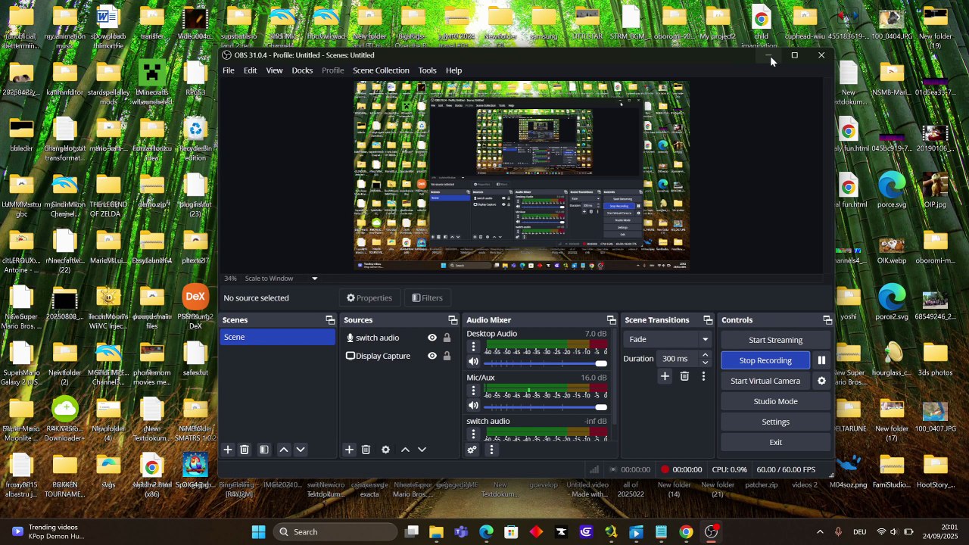Add a new scene with the plus icon
Viewport: 969px width, 545px height.
tap(227, 450)
